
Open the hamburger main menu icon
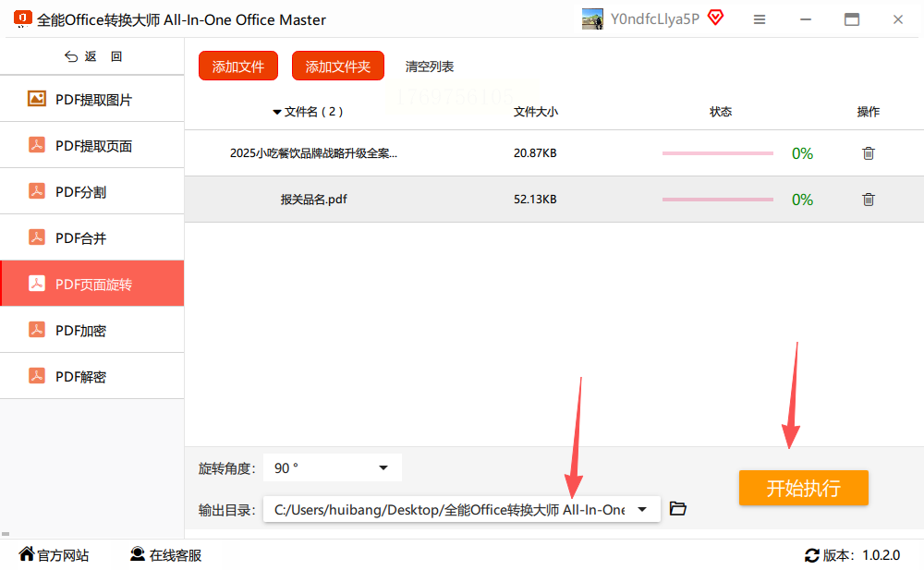pos(760,19)
